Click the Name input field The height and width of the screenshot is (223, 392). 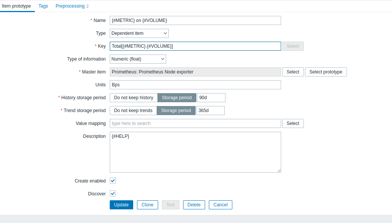pyautogui.click(x=195, y=20)
